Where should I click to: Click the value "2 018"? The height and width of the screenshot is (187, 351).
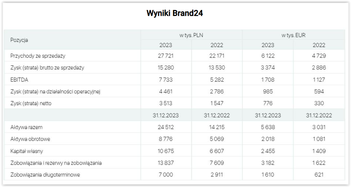pyautogui.click(x=268, y=139)
